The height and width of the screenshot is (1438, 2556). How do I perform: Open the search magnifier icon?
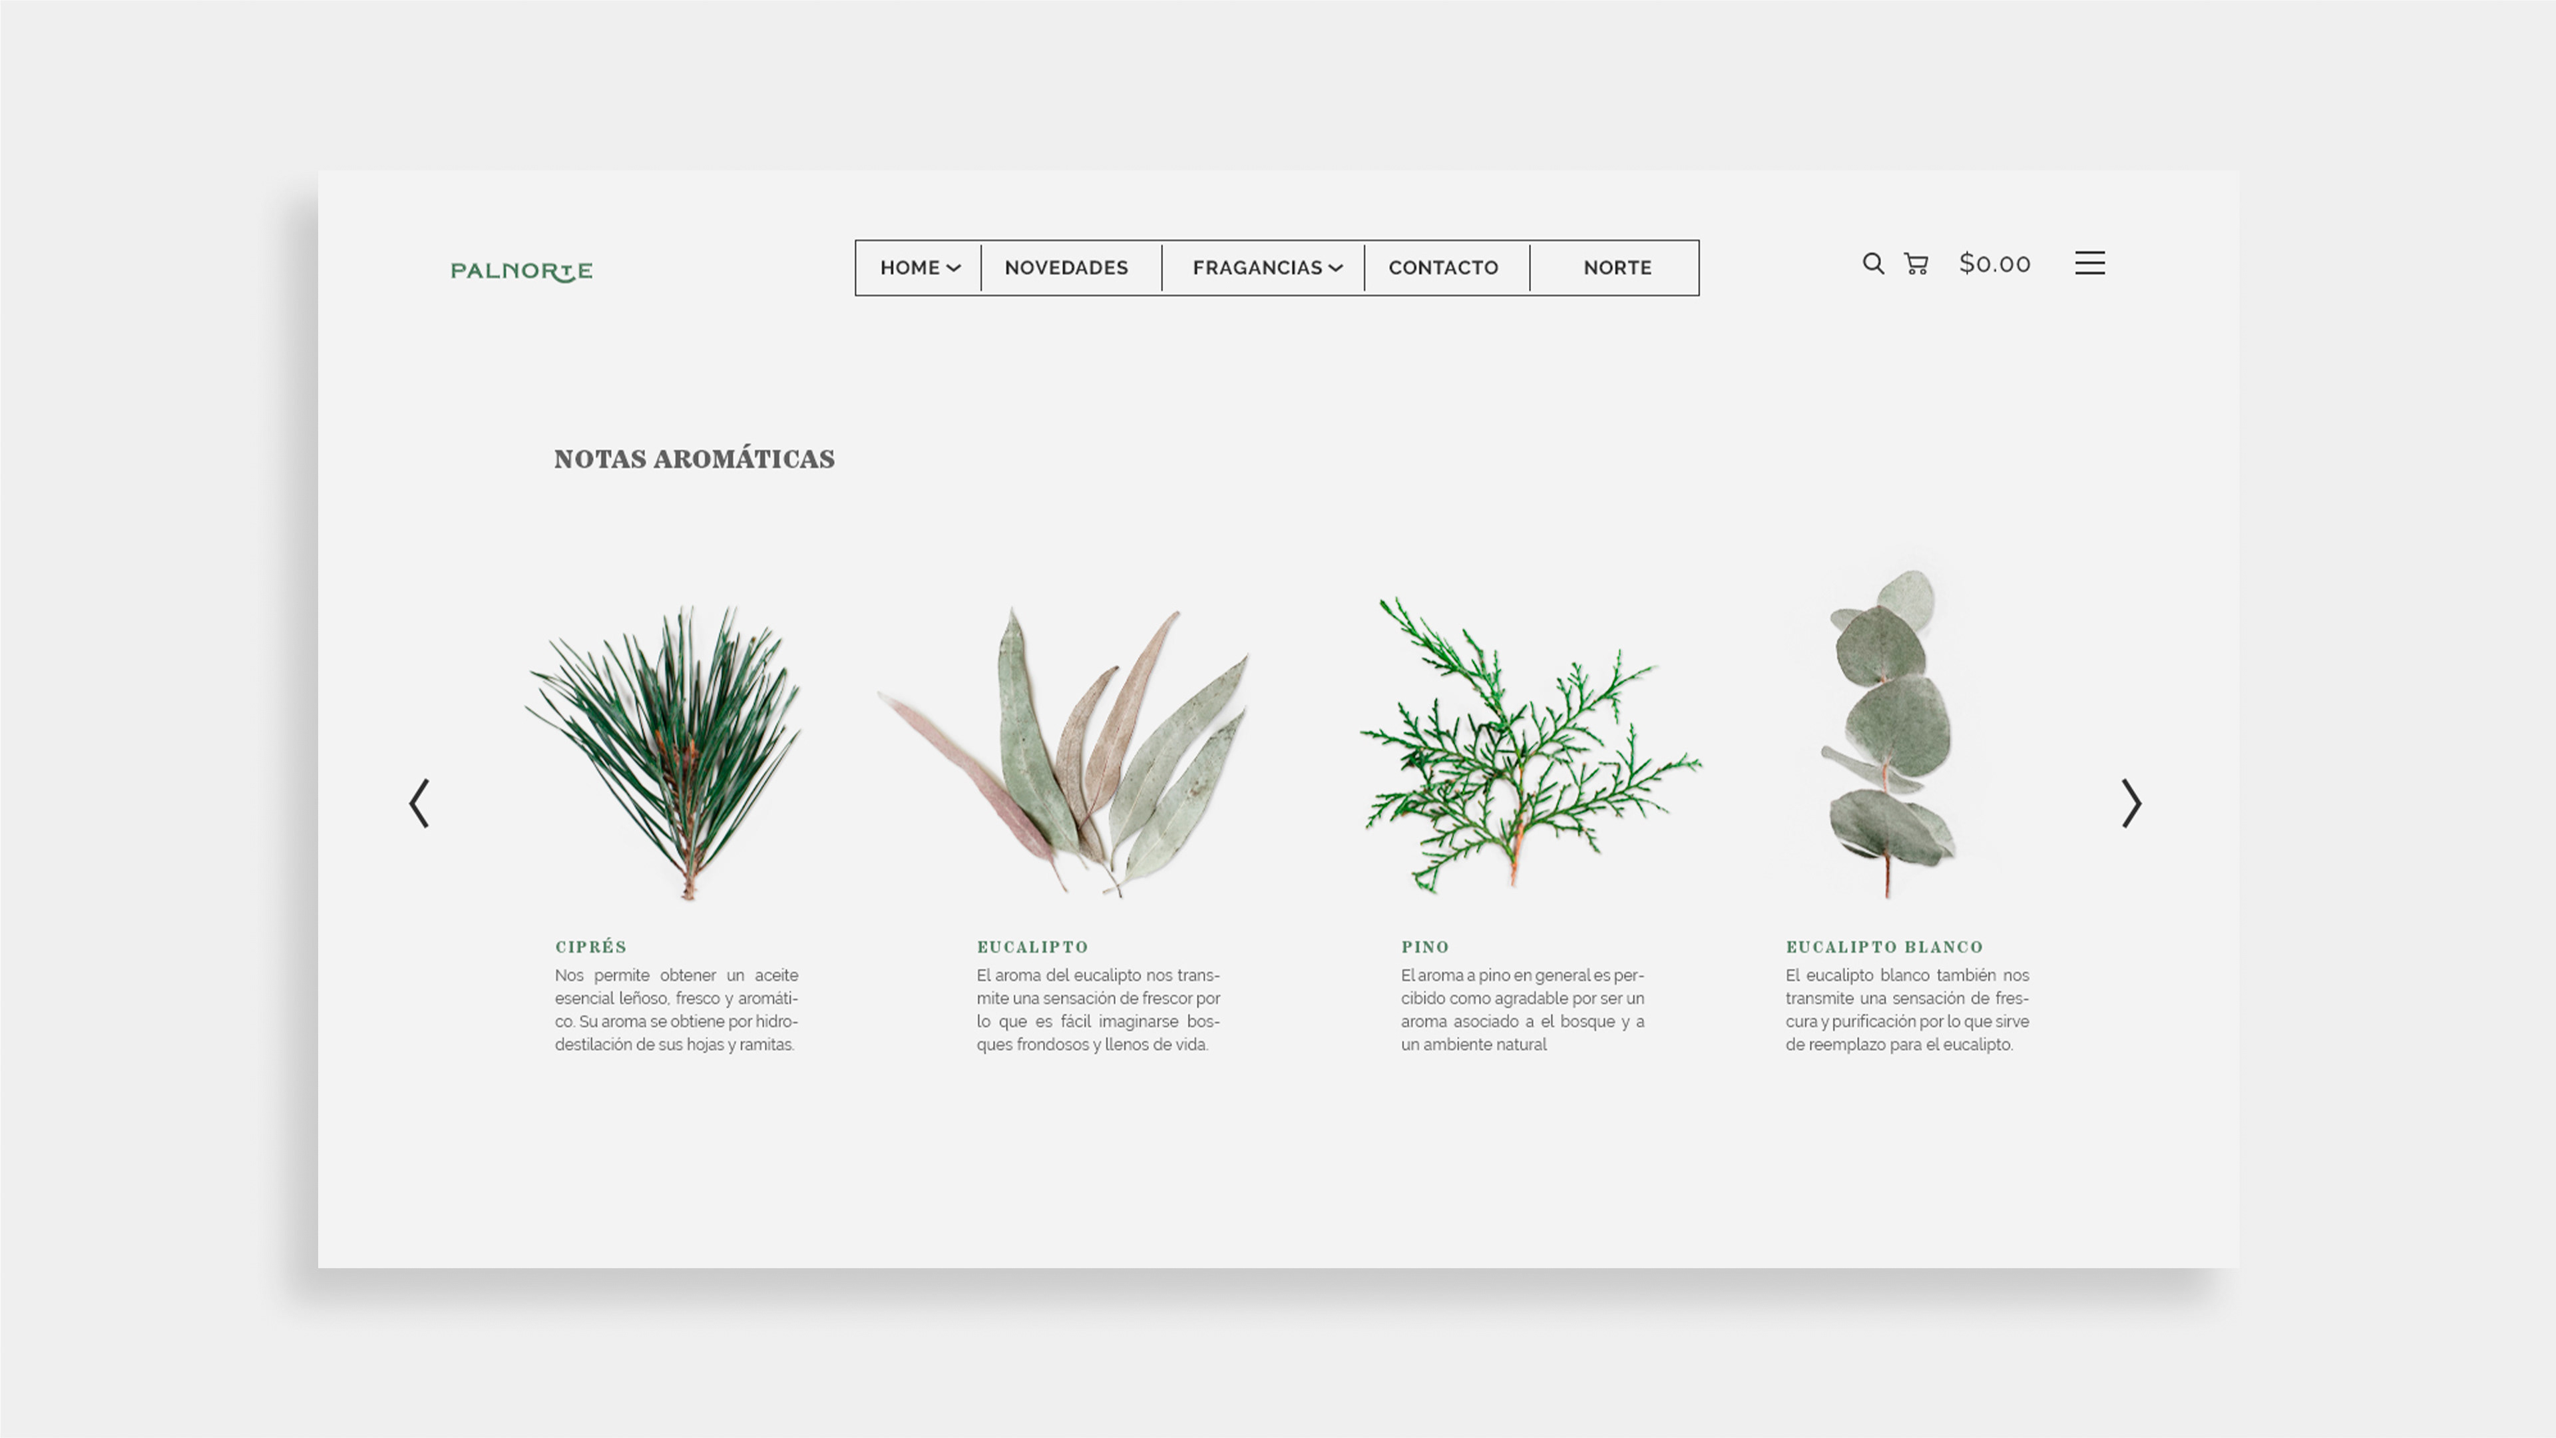(1873, 264)
